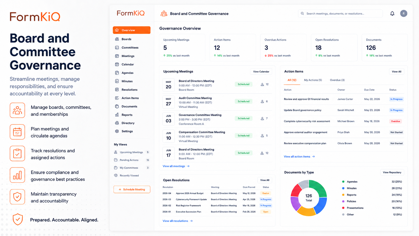
Task: Follow the View all resolutions link
Action: pyautogui.click(x=177, y=221)
